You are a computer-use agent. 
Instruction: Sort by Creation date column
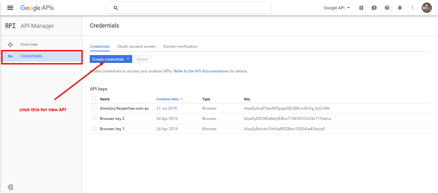[170, 99]
